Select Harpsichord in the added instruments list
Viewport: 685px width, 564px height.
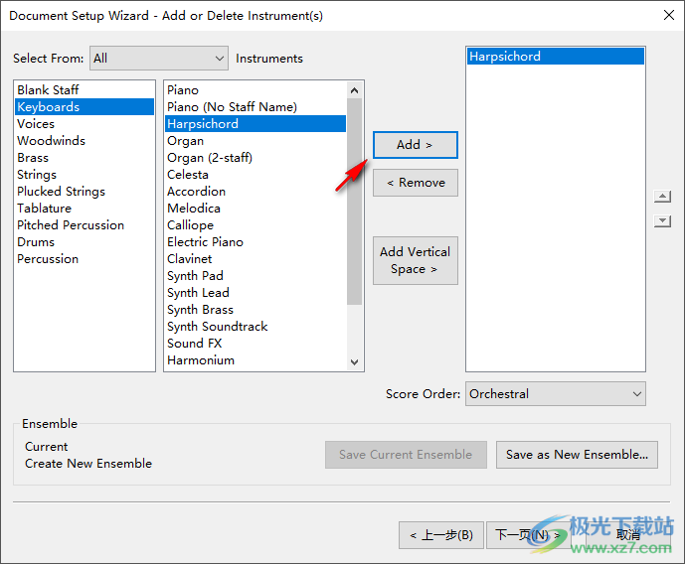click(505, 57)
